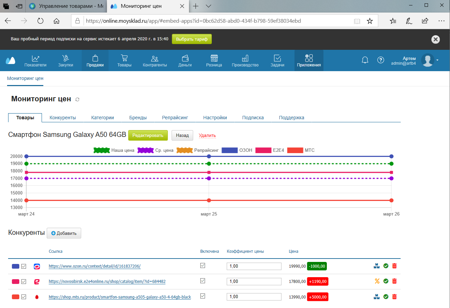Toggle Ср. цена series in chart legend
This screenshot has width=450, height=308.
click(156, 150)
